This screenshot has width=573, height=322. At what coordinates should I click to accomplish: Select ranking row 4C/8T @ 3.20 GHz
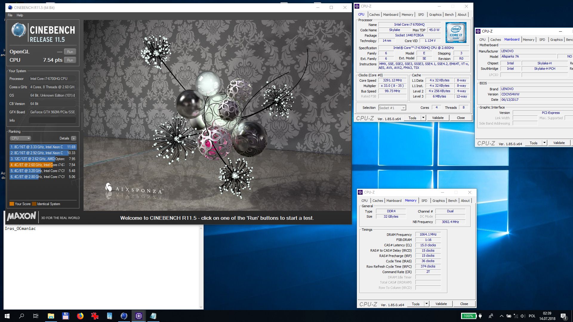(x=43, y=171)
